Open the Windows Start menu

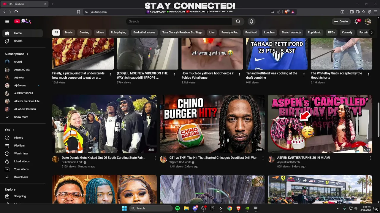coord(124,208)
